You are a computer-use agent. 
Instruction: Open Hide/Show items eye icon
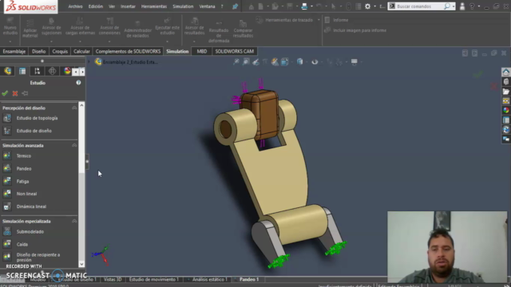click(x=315, y=61)
